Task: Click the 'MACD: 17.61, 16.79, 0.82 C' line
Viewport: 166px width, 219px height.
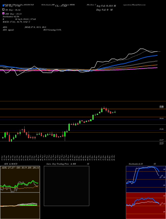Action: click(16, 22)
